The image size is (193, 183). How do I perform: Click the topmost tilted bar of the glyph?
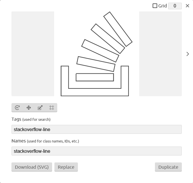click(118, 29)
